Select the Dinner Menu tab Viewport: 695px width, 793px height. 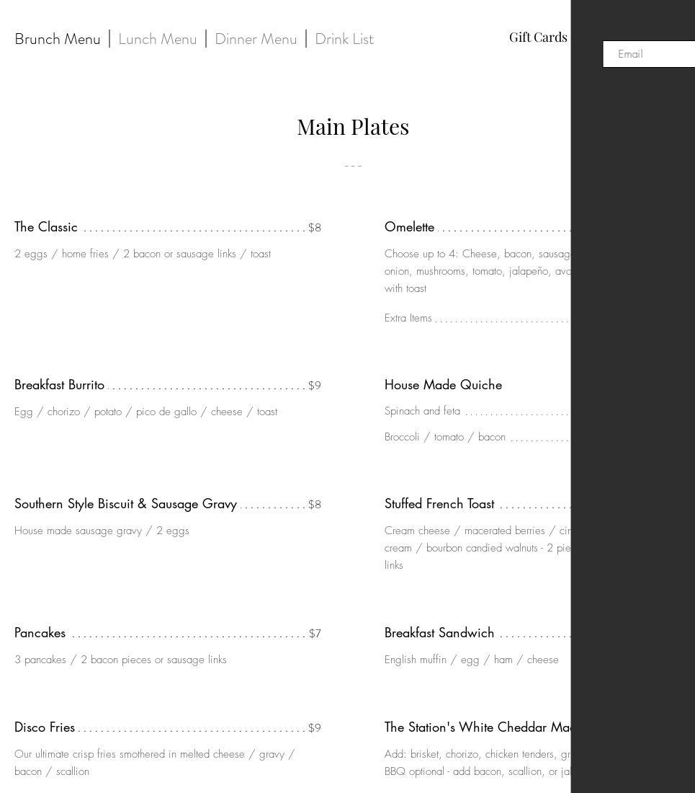(x=256, y=39)
